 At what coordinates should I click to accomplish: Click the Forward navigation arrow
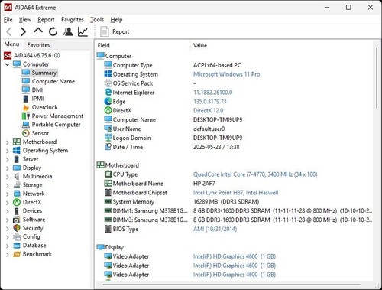pos(23,31)
